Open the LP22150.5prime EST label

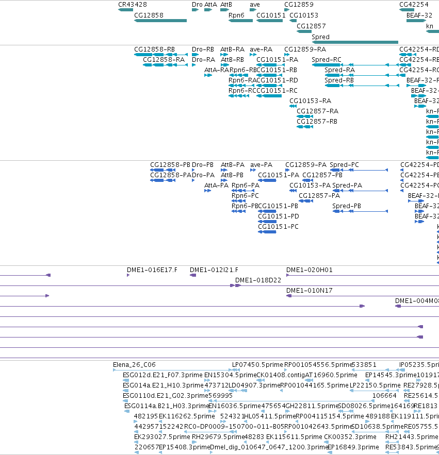pos(375,385)
